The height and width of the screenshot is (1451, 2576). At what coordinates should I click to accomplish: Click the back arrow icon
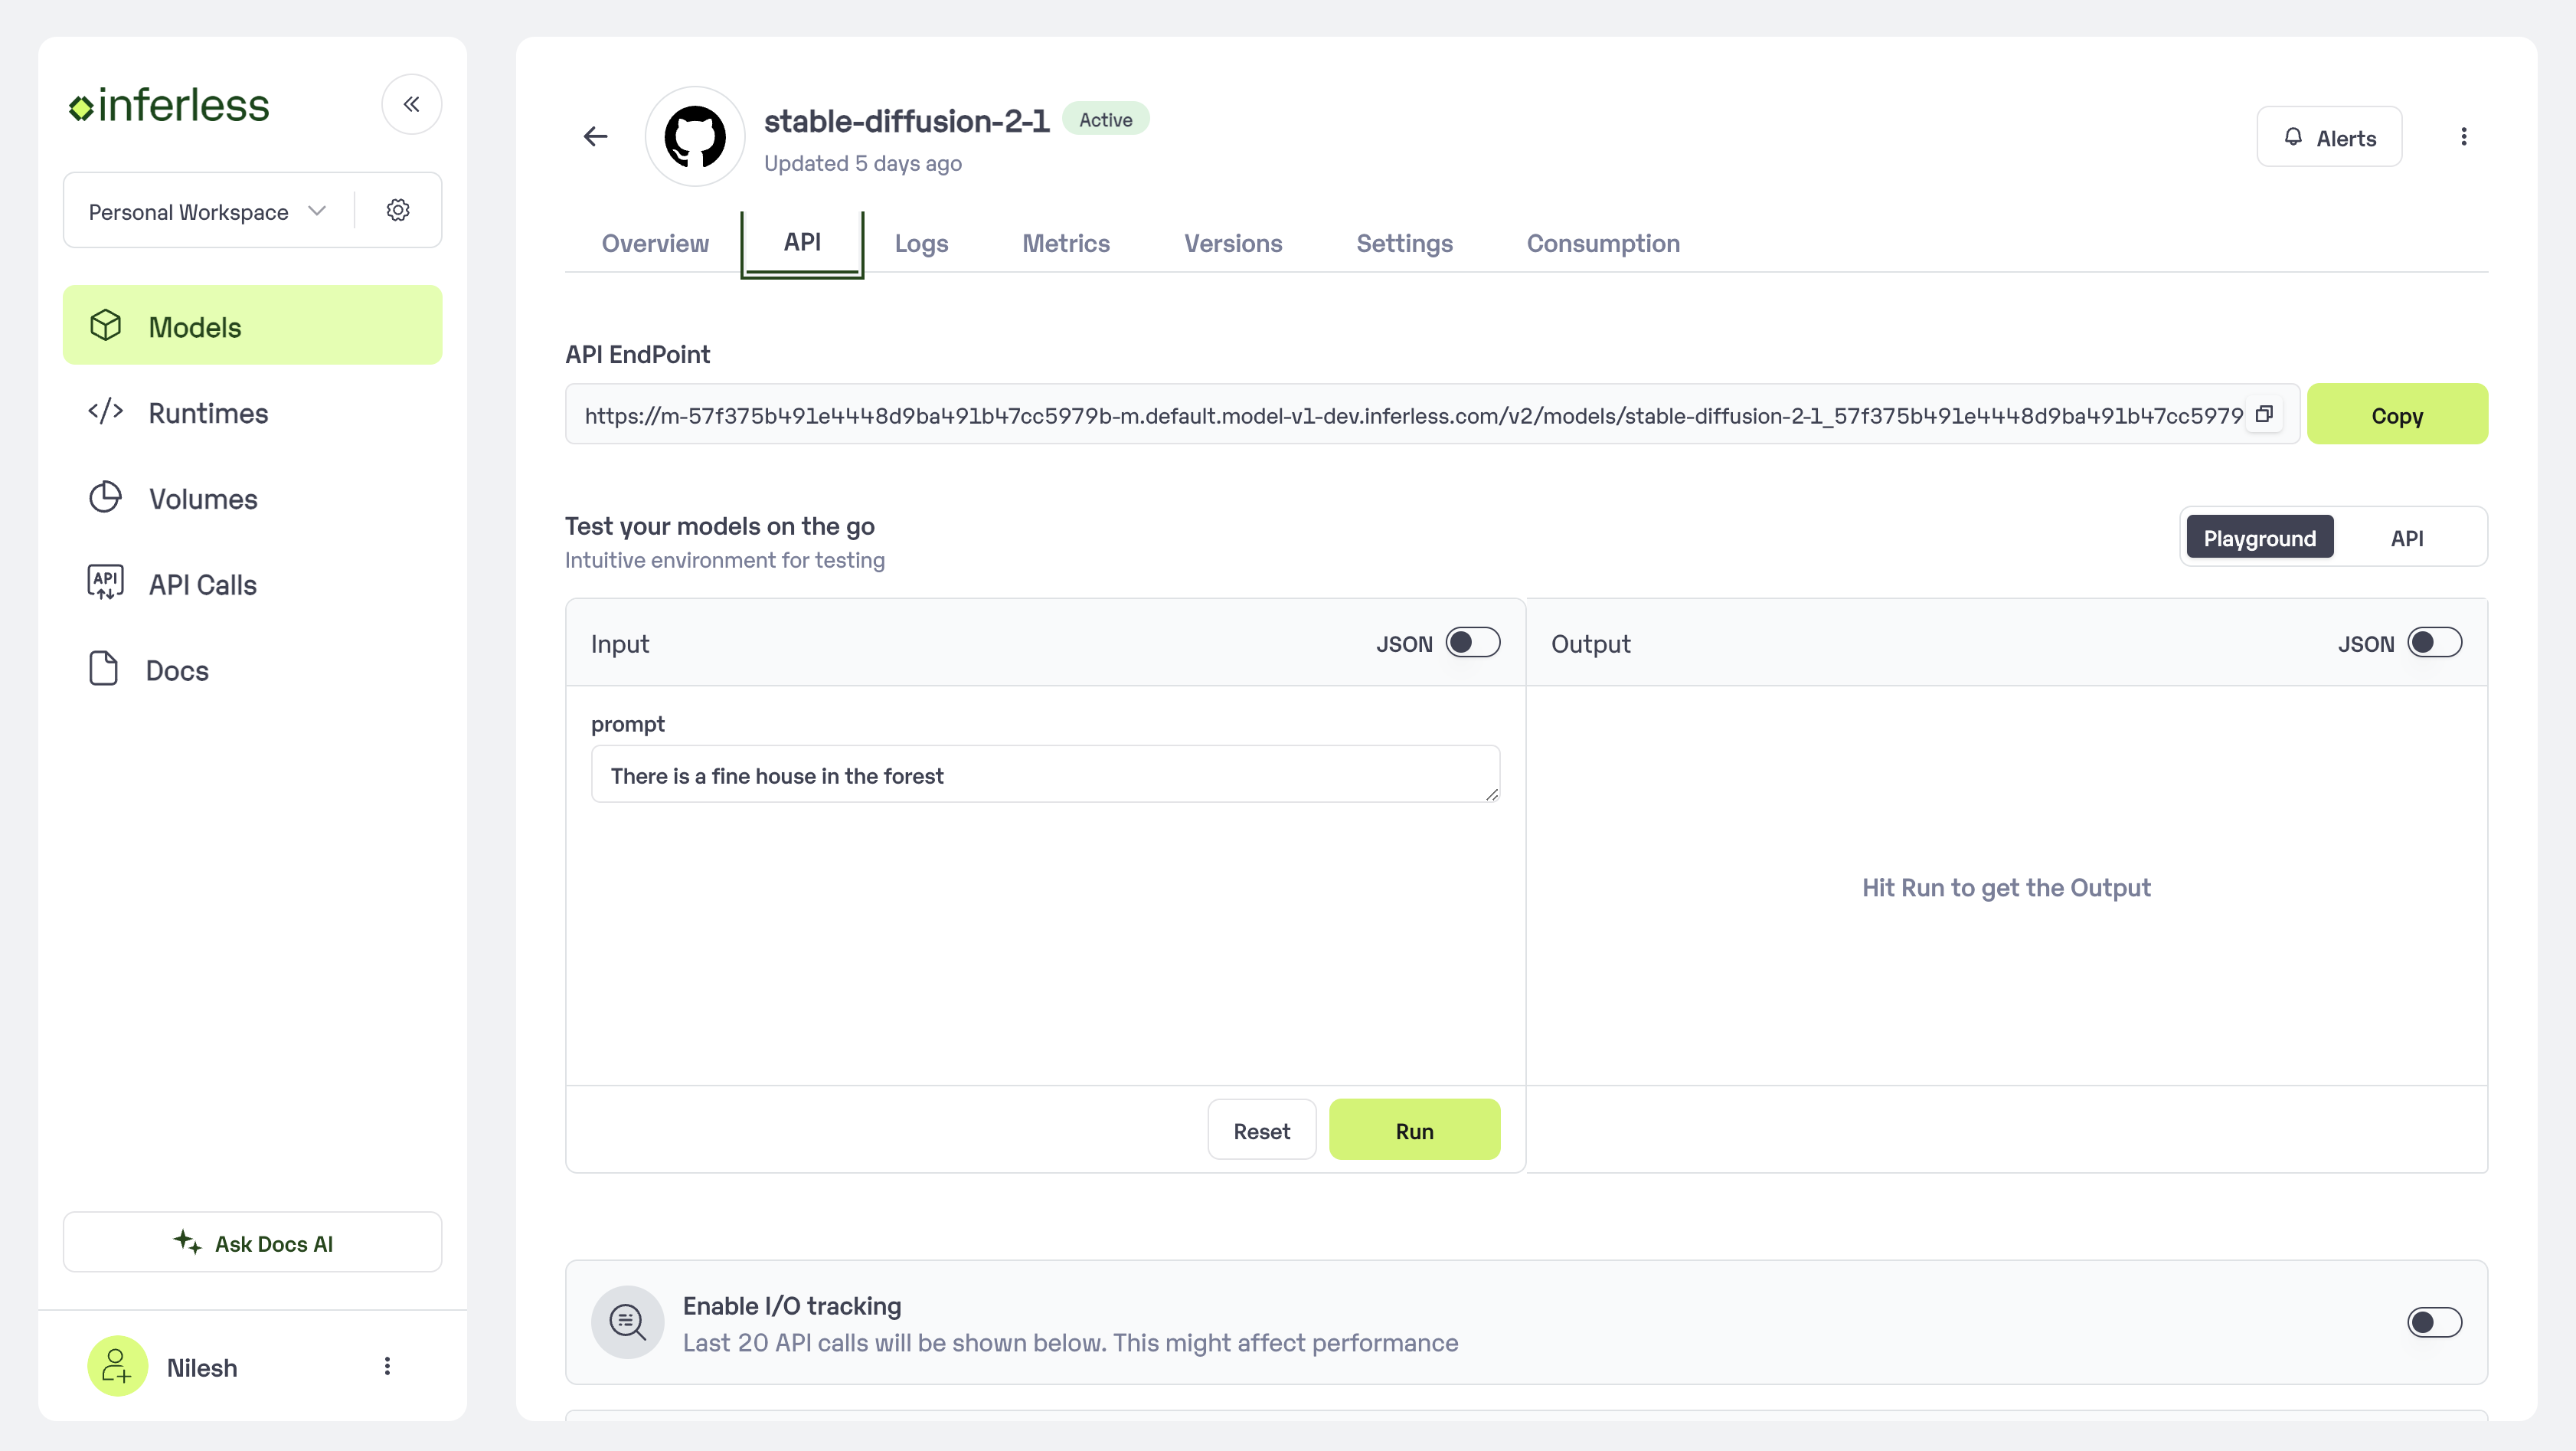[x=596, y=136]
